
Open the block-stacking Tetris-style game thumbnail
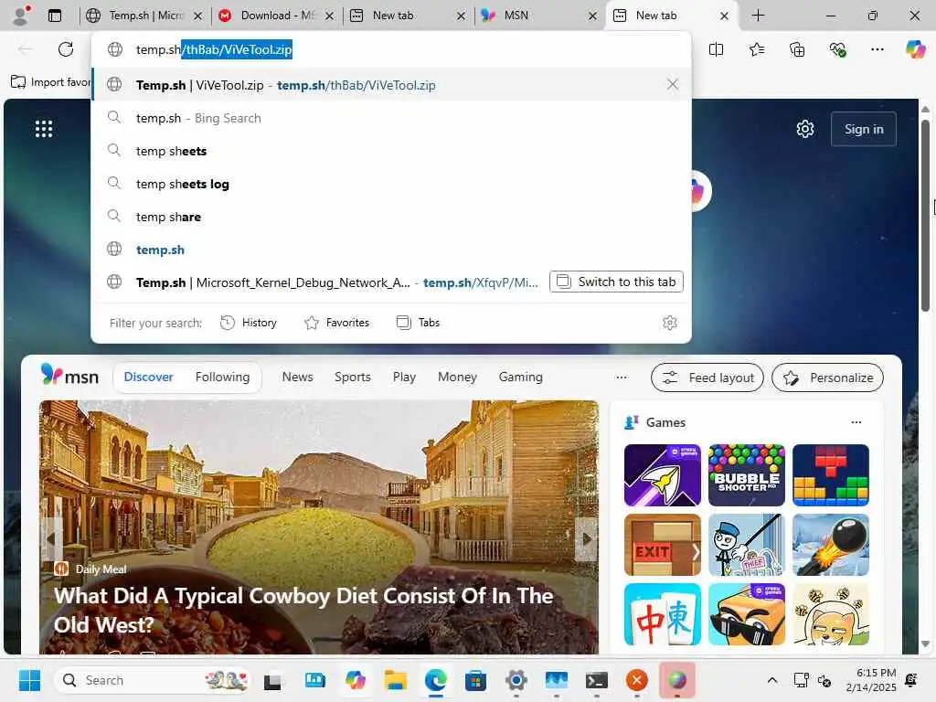(831, 475)
